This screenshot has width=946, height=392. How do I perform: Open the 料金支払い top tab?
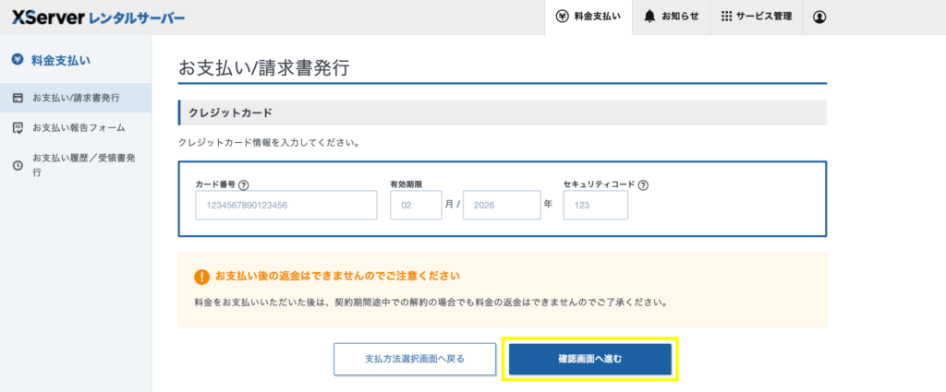(x=588, y=17)
